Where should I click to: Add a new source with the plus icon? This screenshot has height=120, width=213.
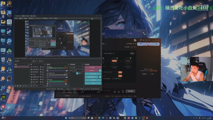coord(31,86)
